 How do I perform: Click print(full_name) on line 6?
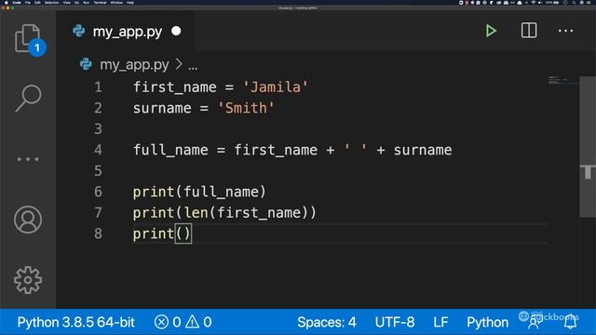click(199, 192)
